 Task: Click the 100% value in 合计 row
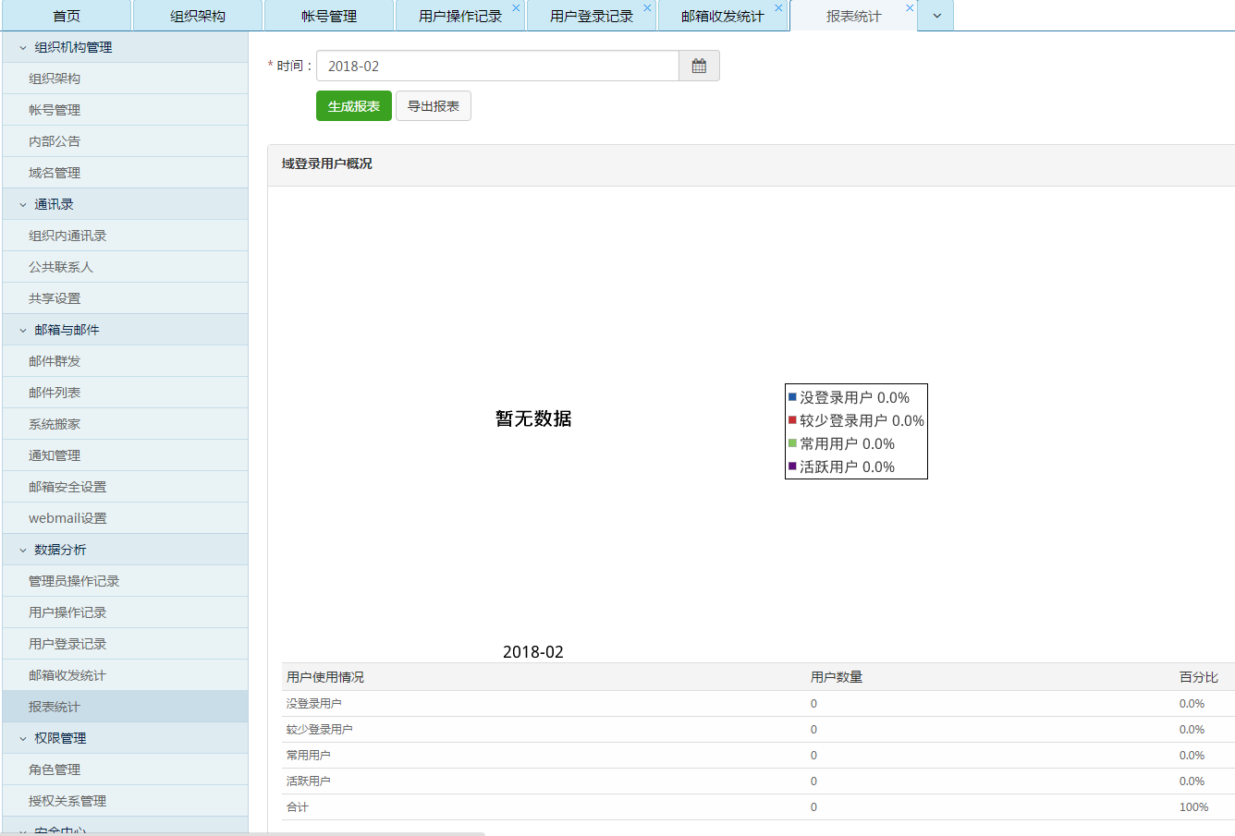point(1193,807)
